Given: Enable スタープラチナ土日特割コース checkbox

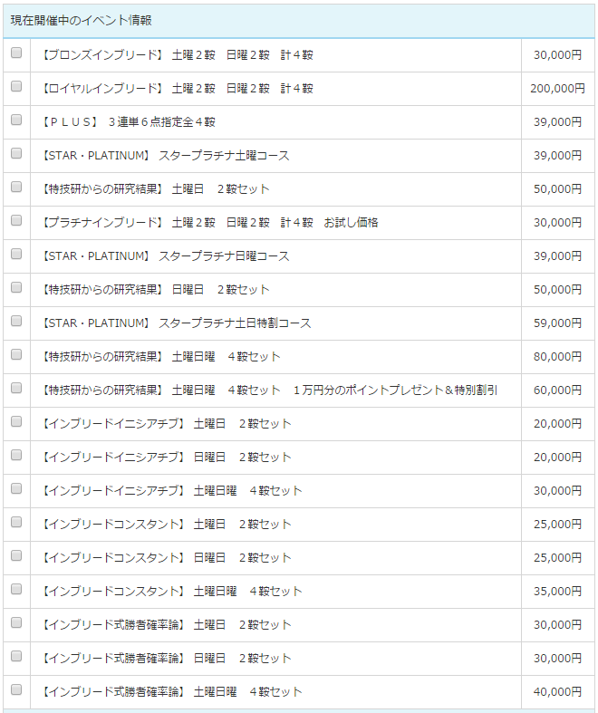Looking at the screenshot, I should pos(16,321).
